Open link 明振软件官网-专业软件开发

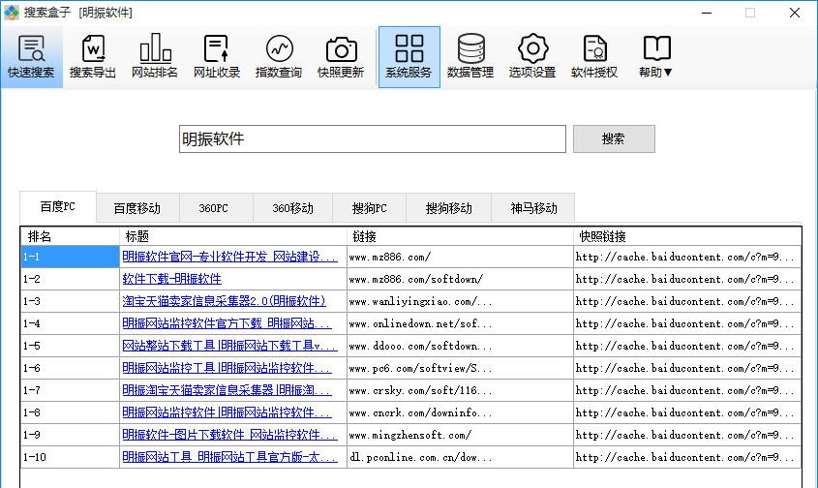click(x=229, y=257)
